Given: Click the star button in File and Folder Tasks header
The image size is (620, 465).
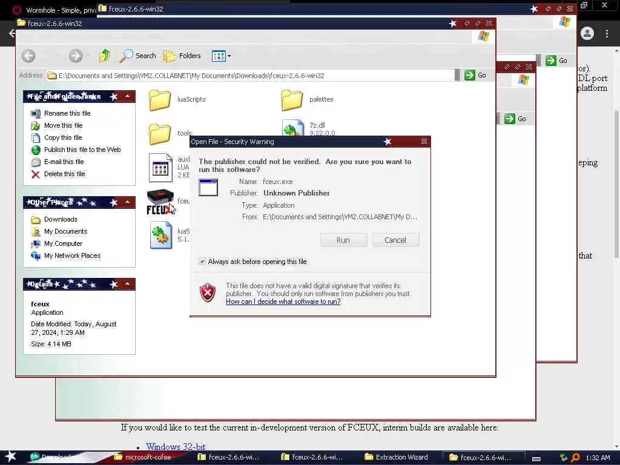Looking at the screenshot, I should (x=114, y=96).
